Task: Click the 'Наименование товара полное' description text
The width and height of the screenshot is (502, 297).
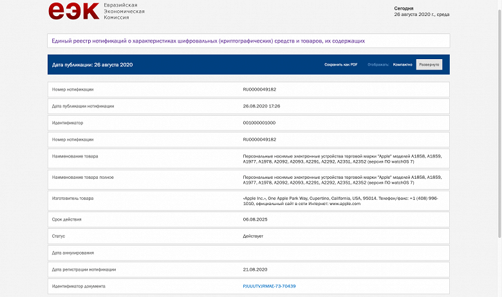Action: 346,180
